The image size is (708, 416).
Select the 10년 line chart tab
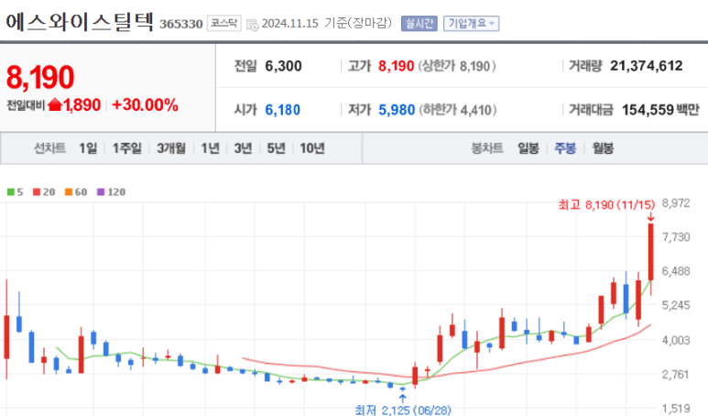point(312,148)
